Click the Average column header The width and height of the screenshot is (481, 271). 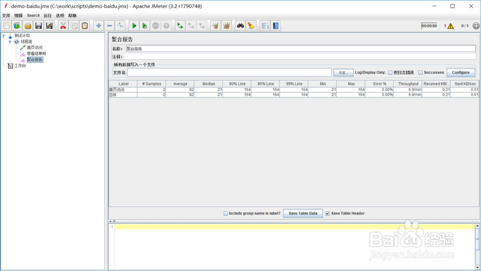coord(180,84)
